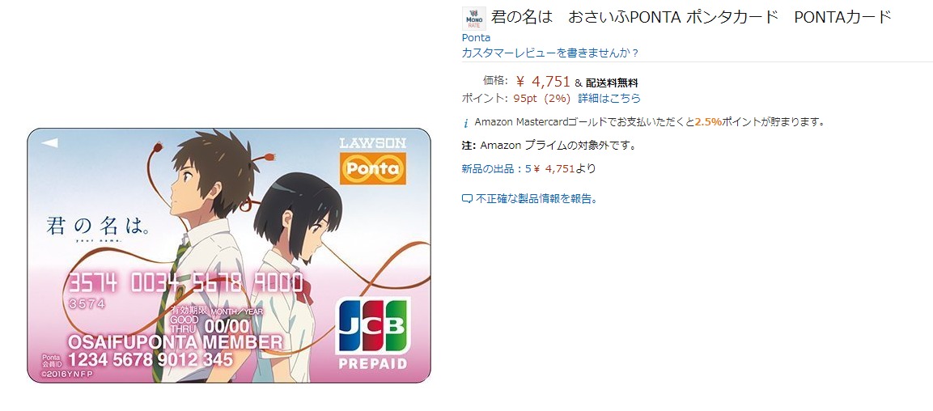Click the Kimi no Na wa card image

(x=229, y=255)
